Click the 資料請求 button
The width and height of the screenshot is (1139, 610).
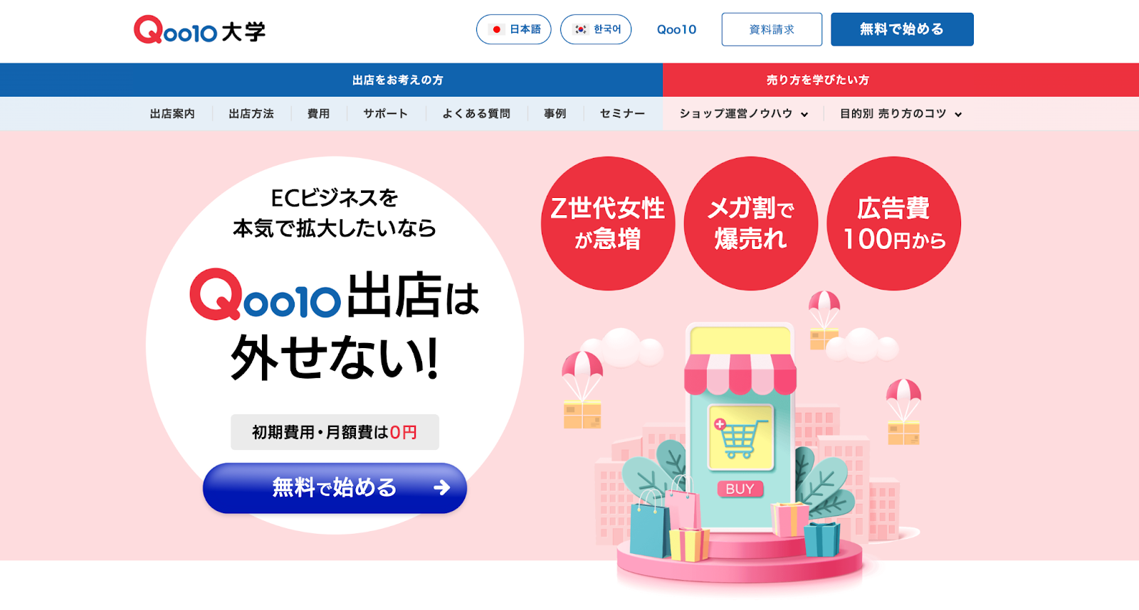(x=772, y=29)
